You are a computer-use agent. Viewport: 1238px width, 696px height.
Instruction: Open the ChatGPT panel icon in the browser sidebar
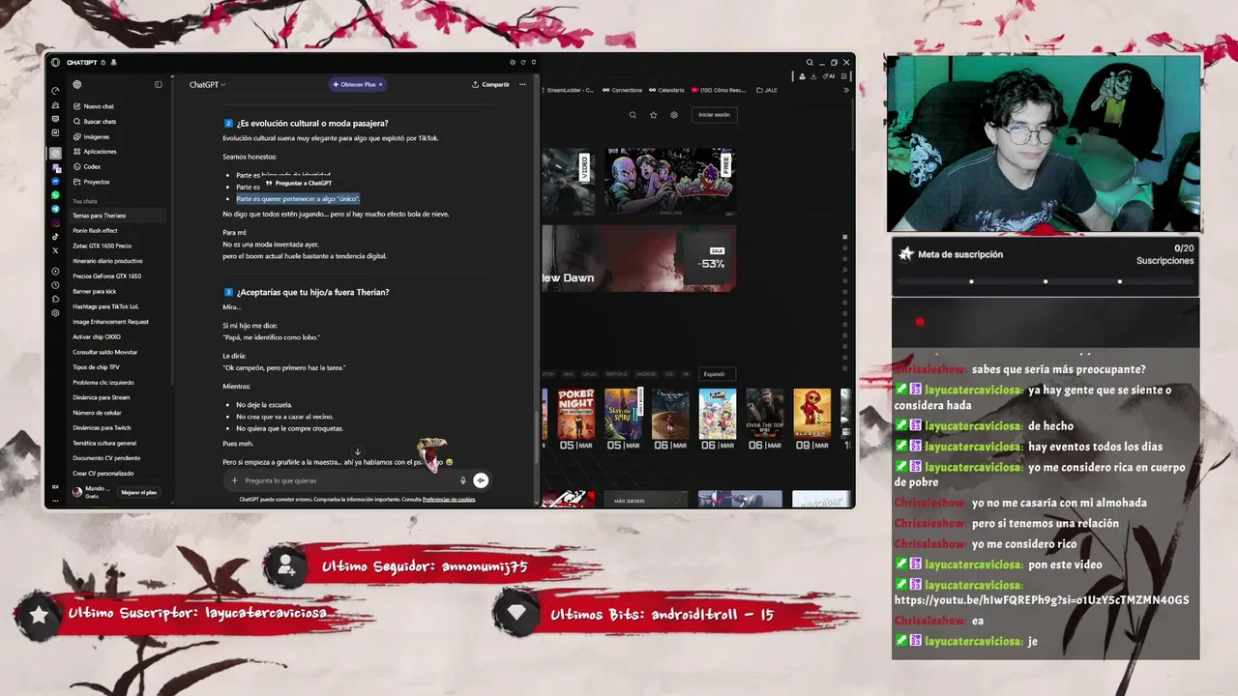55,153
